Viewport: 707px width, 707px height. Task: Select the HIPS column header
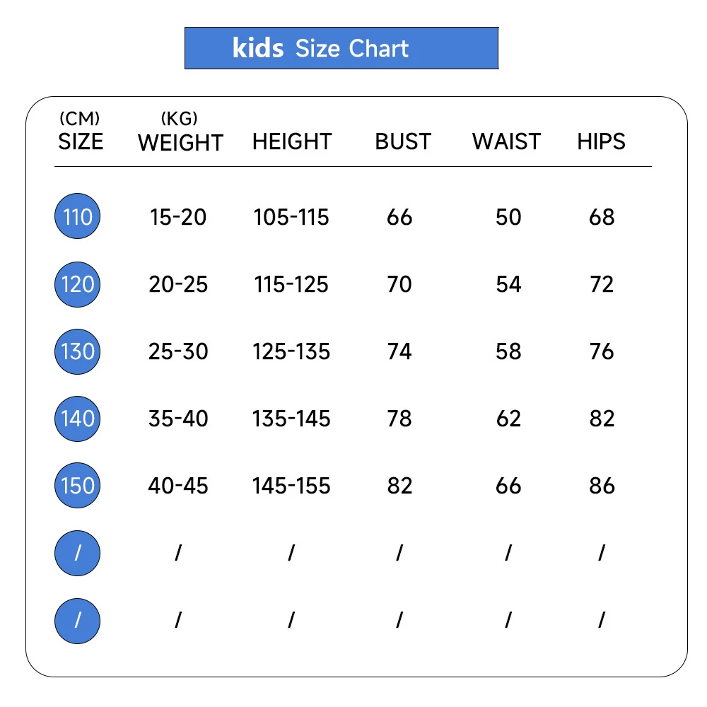pyautogui.click(x=601, y=141)
